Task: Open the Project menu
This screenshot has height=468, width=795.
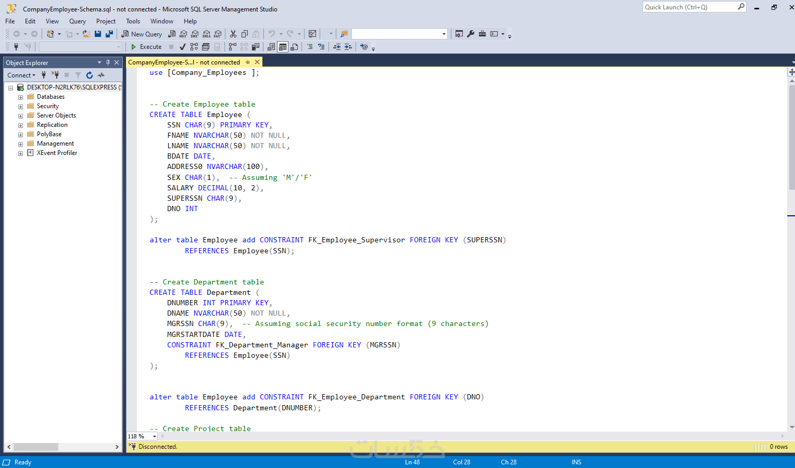Action: 106,21
